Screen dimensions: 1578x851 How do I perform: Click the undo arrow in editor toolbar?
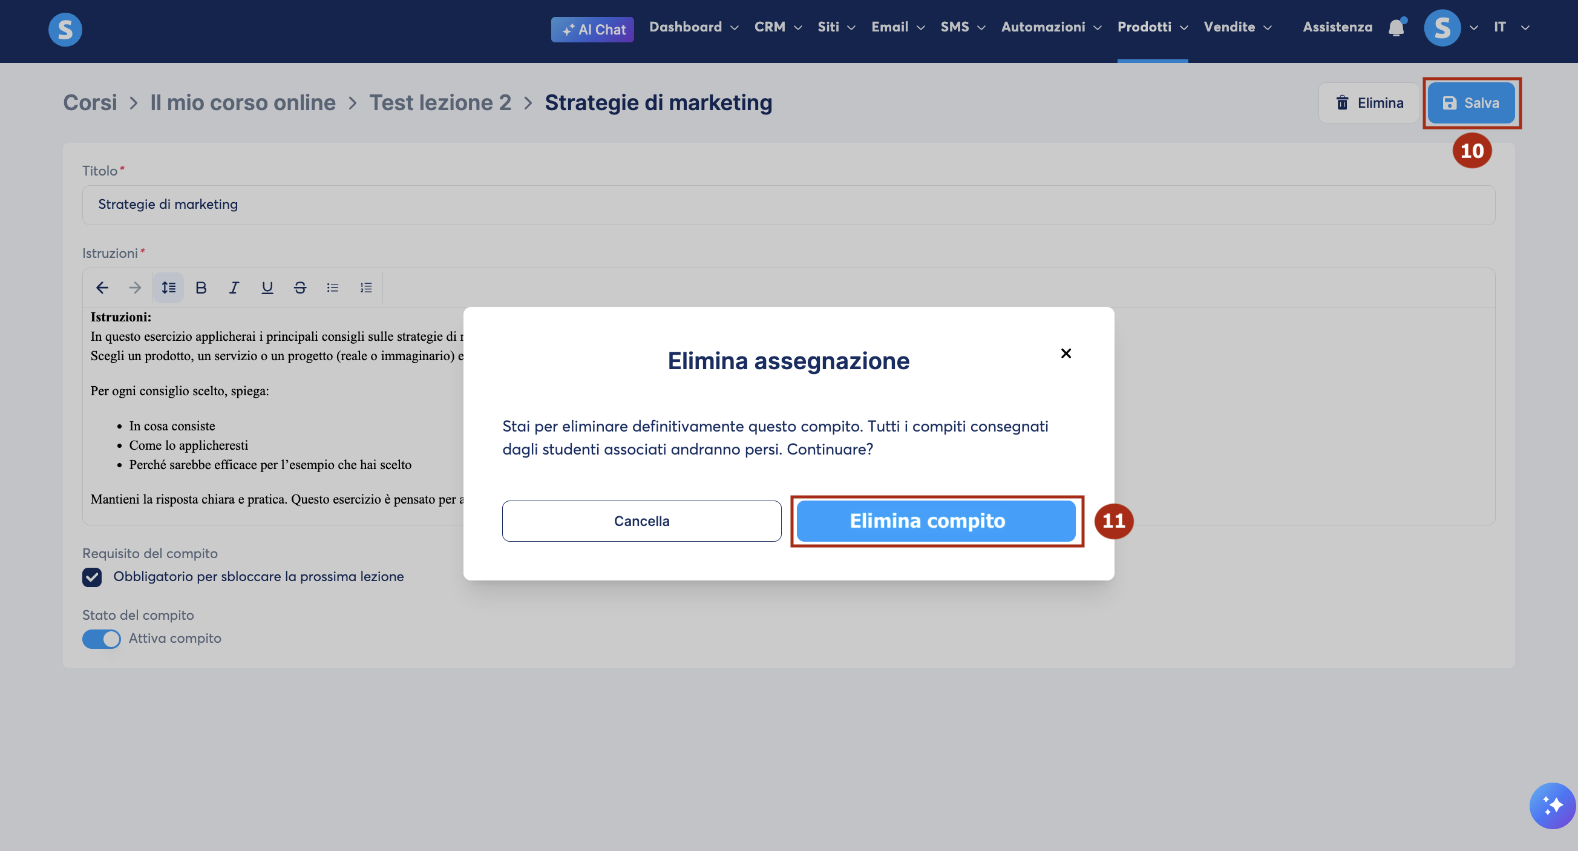[x=102, y=287]
